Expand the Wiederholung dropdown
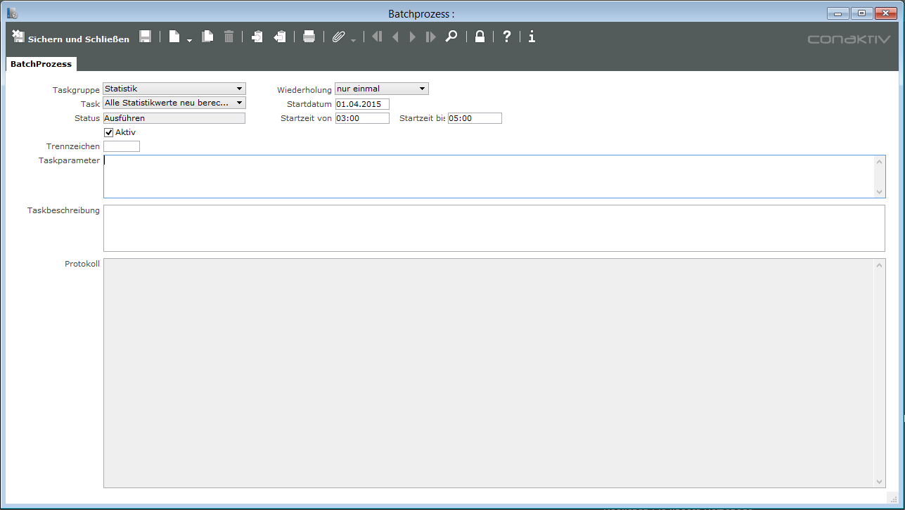 (422, 89)
